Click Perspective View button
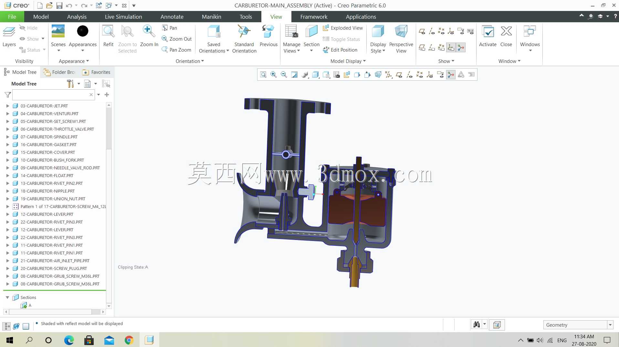Image resolution: width=619 pixels, height=347 pixels. (x=401, y=39)
